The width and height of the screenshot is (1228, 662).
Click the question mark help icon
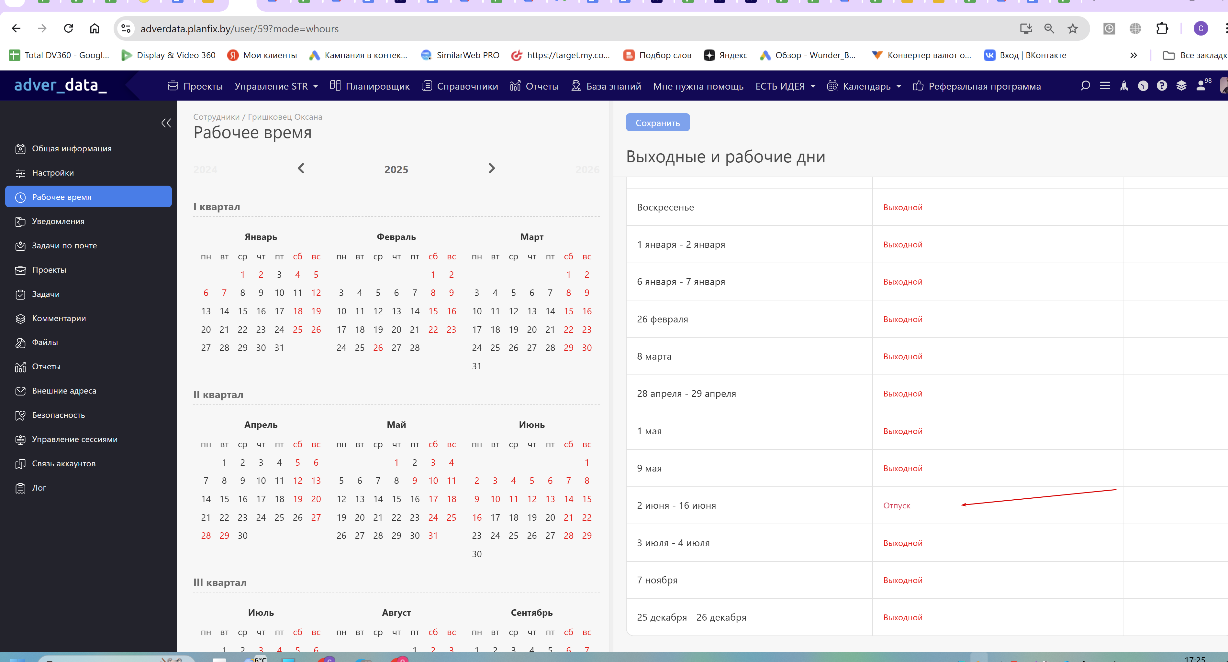point(1162,86)
